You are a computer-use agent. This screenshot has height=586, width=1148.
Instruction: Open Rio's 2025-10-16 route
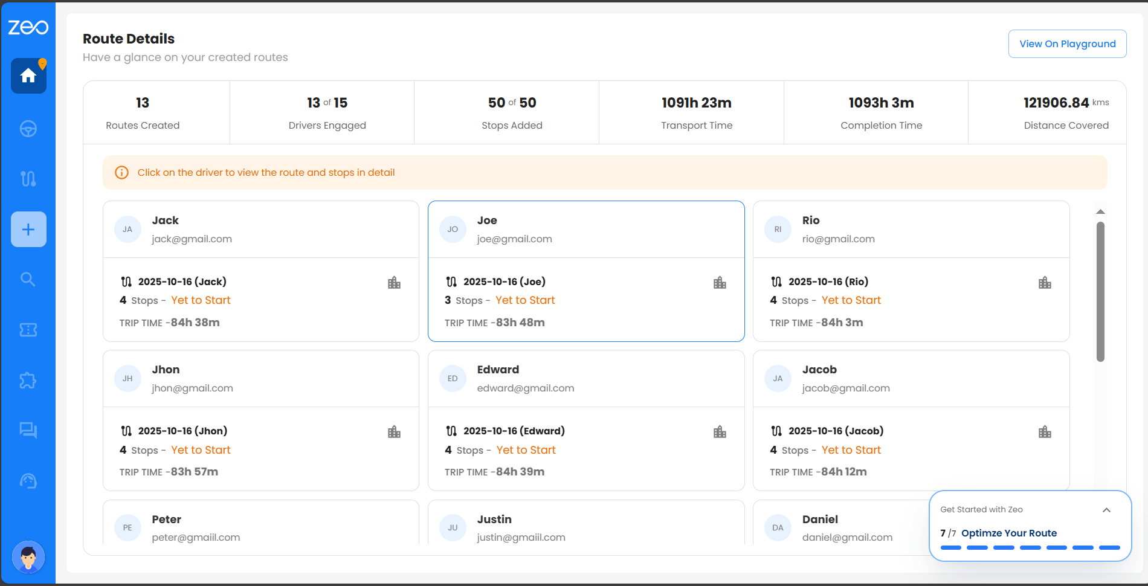[x=828, y=282]
